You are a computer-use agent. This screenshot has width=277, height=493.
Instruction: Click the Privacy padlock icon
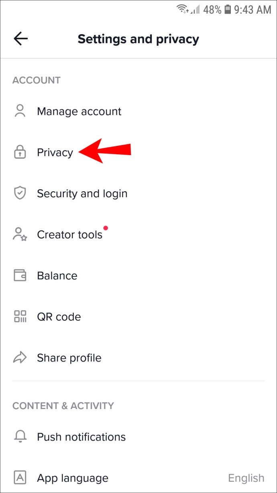20,153
